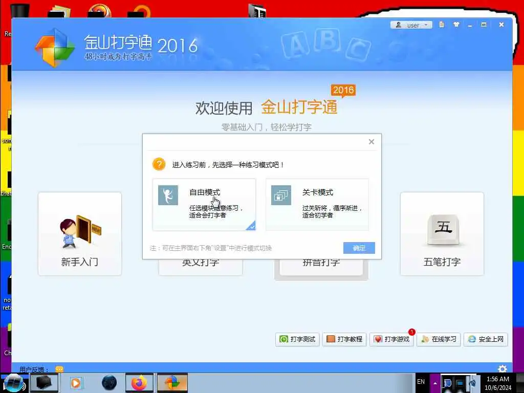Select the 自由模式 free mode card
524x393 pixels.
point(204,205)
